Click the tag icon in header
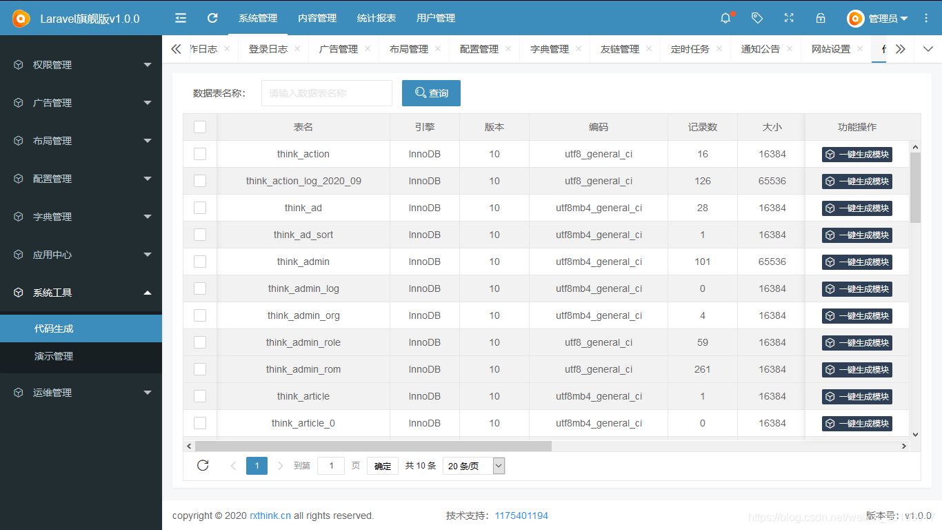Image resolution: width=942 pixels, height=530 pixels. [757, 18]
